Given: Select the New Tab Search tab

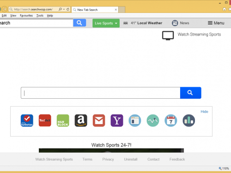Looking at the screenshot, I should (x=95, y=10).
